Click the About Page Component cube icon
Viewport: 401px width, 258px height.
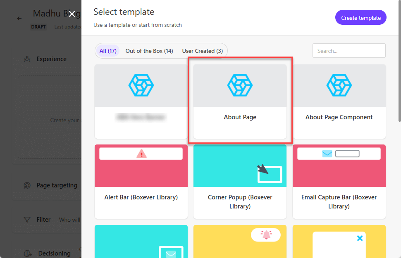click(339, 85)
